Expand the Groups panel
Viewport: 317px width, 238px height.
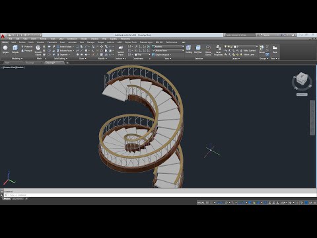click(264, 59)
